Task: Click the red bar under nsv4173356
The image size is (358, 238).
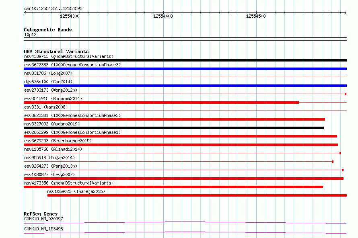Action: (x=173, y=187)
